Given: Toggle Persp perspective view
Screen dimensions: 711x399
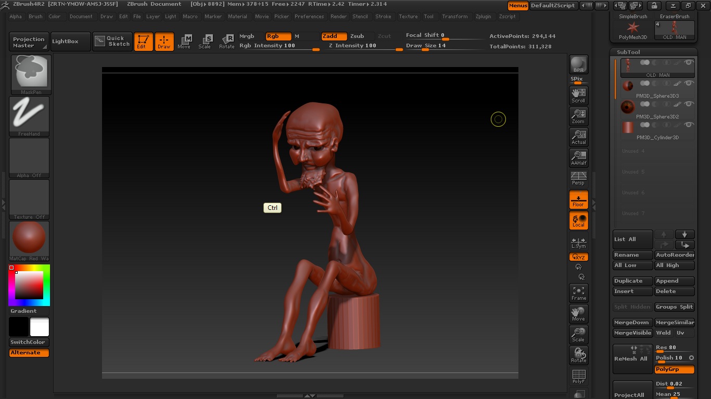Looking at the screenshot, I should [578, 178].
